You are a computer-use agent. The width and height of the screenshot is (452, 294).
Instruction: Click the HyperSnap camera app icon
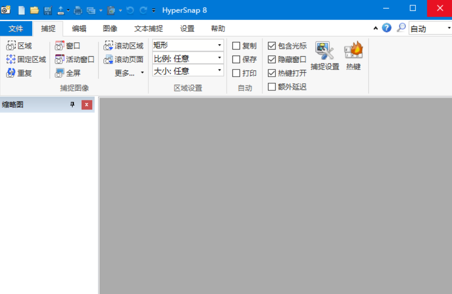coord(6,10)
